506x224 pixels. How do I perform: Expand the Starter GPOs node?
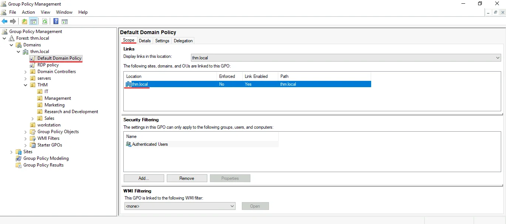[26, 145]
